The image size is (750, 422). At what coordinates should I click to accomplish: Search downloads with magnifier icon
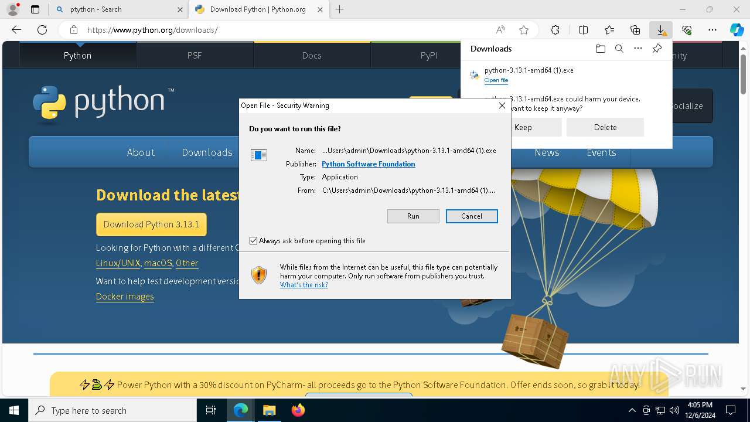coord(619,49)
